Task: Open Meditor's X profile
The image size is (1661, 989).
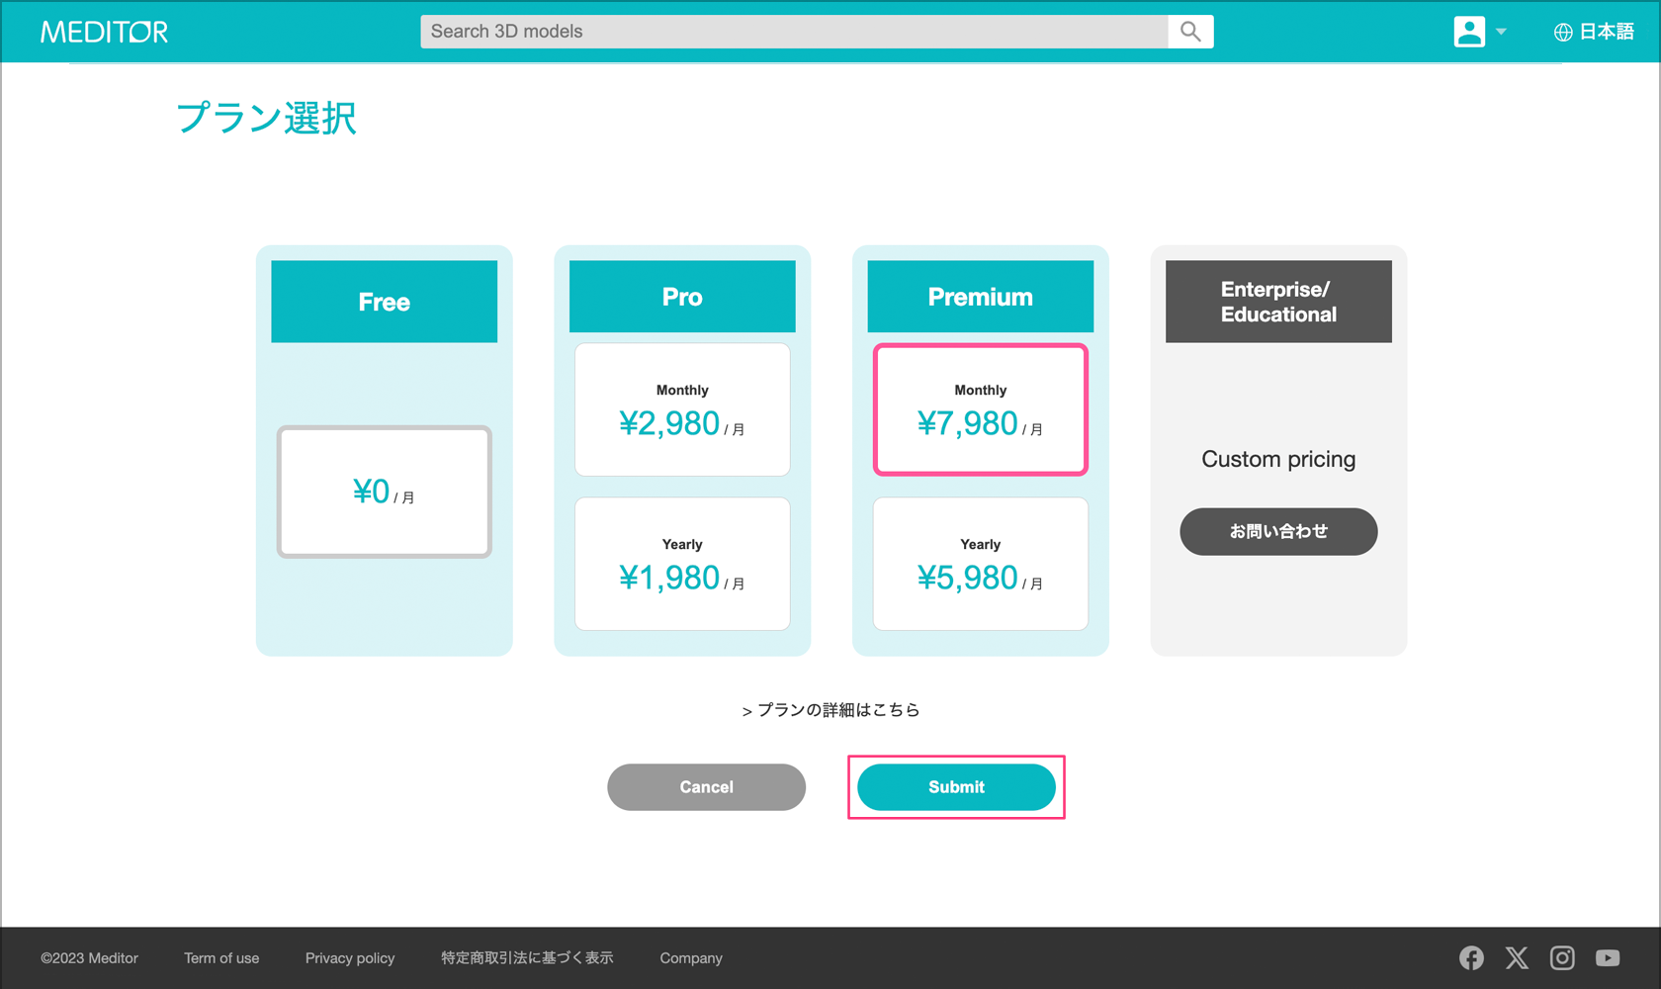Action: click(1517, 957)
